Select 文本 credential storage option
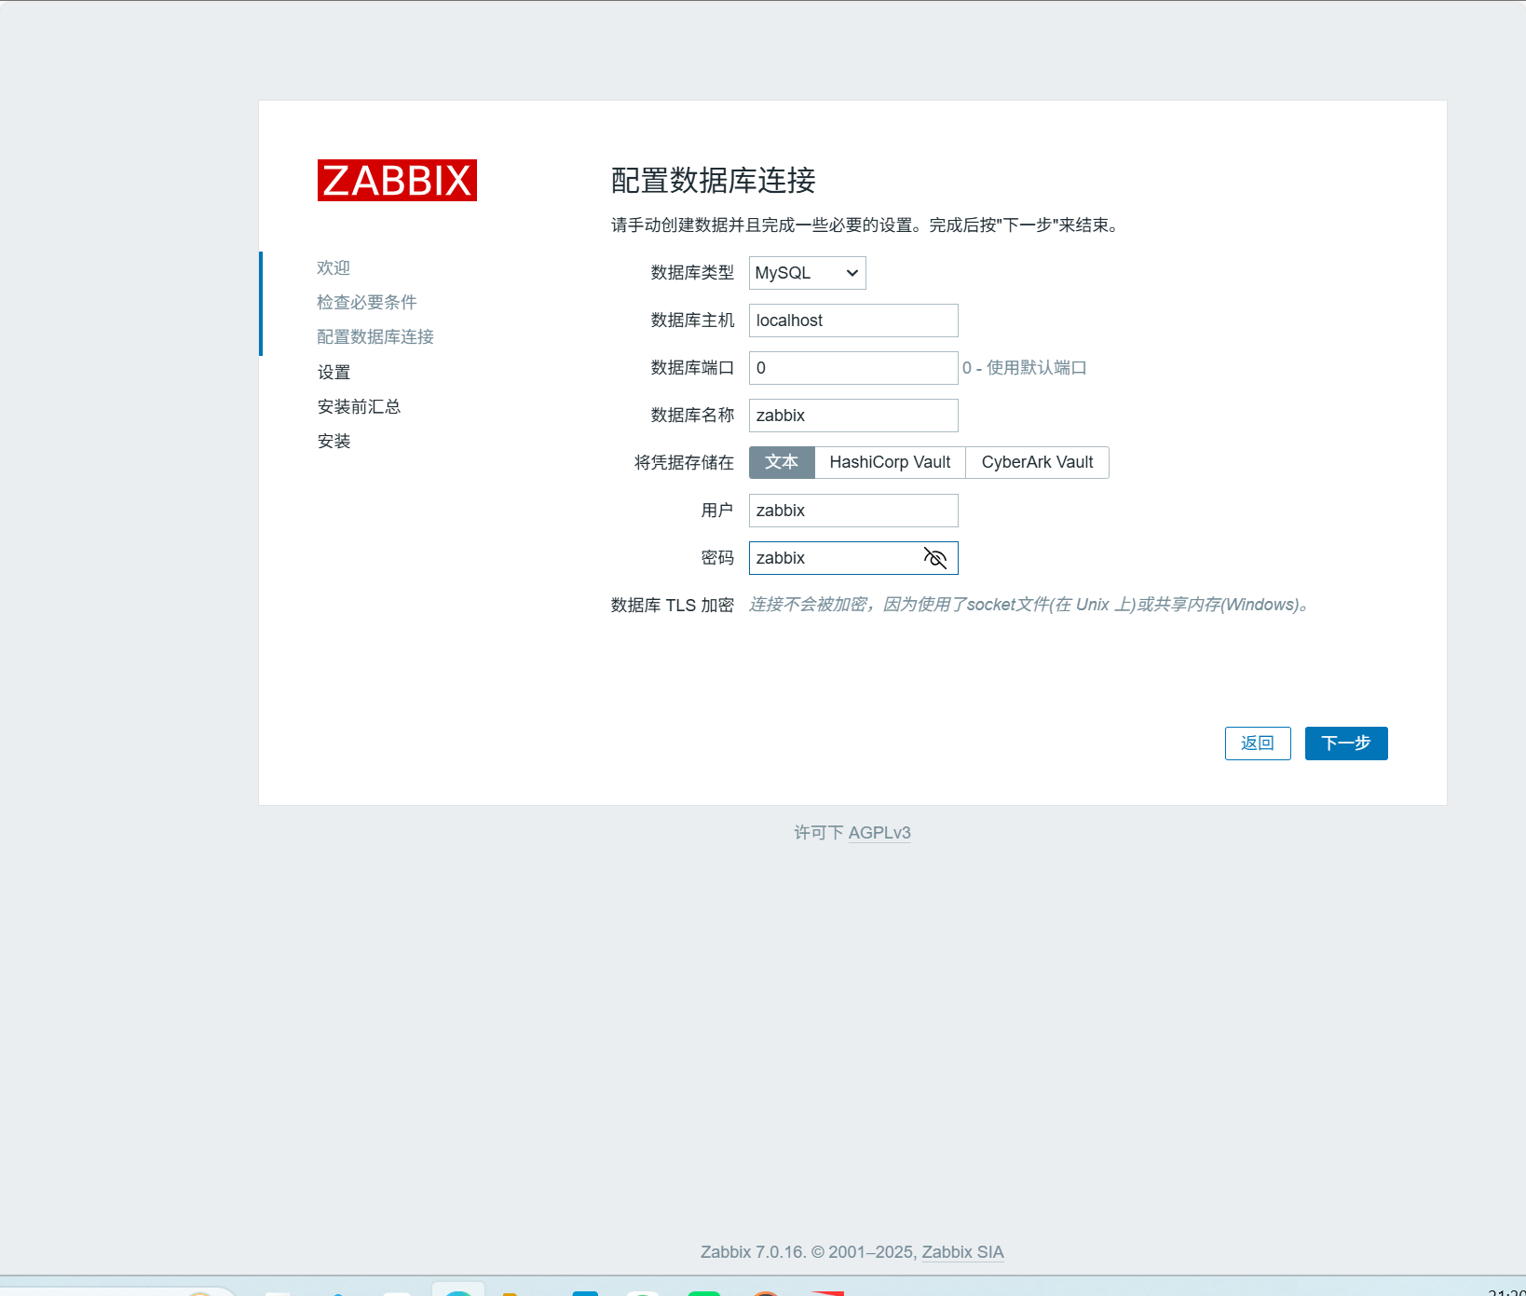Viewport: 1526px width, 1296px height. pos(782,462)
